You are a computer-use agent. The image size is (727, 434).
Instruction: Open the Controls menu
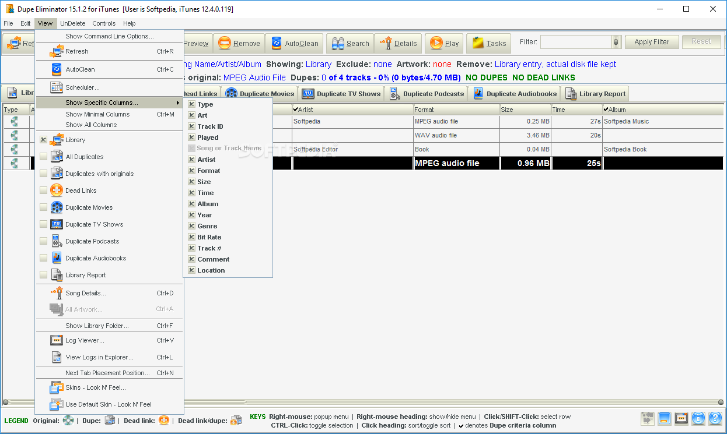coord(104,23)
